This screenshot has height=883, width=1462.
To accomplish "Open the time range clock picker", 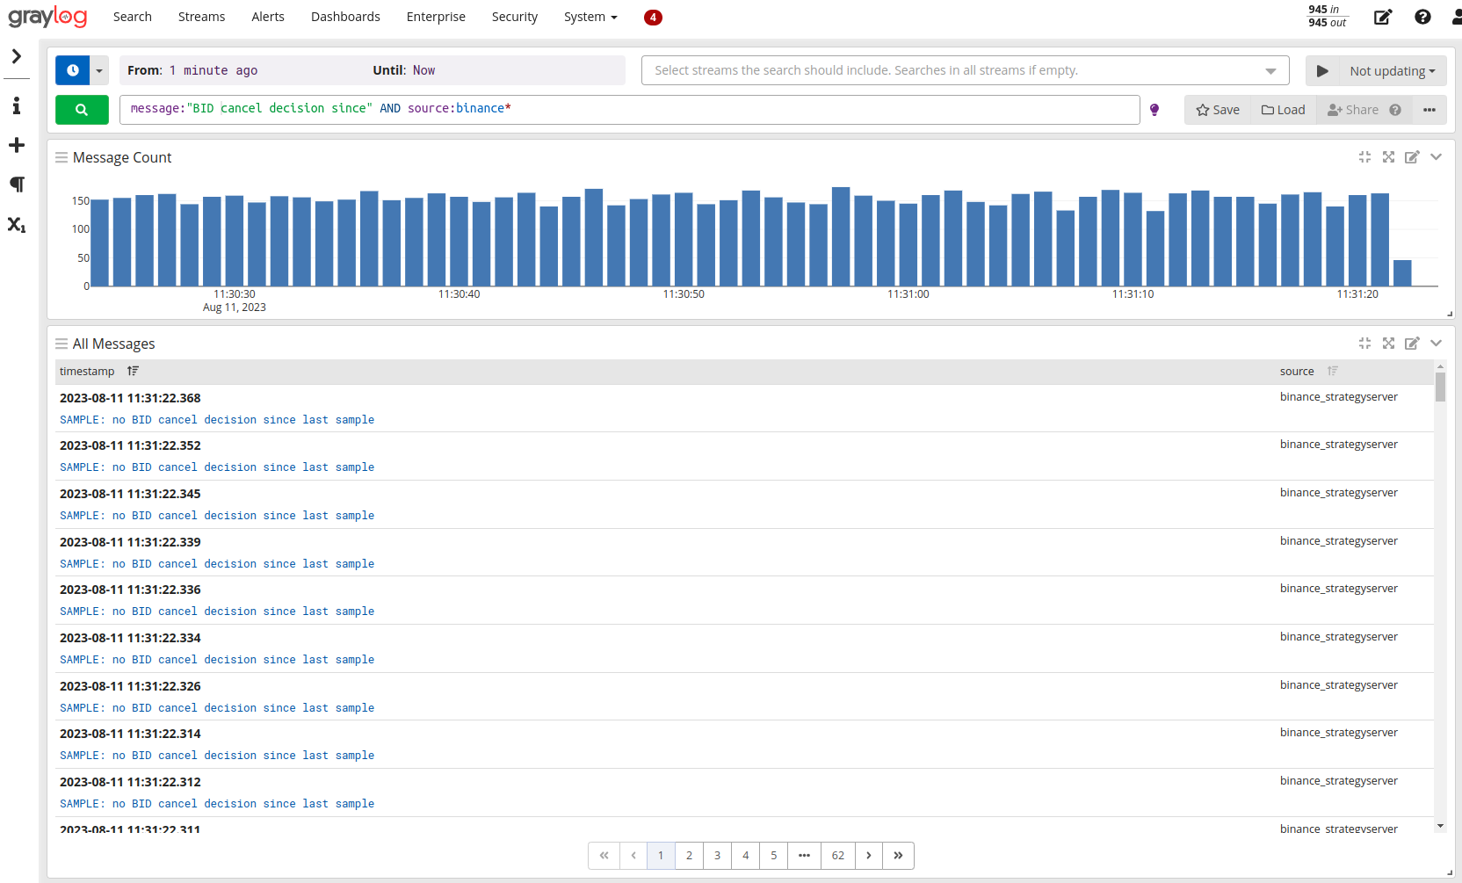I will 73,70.
